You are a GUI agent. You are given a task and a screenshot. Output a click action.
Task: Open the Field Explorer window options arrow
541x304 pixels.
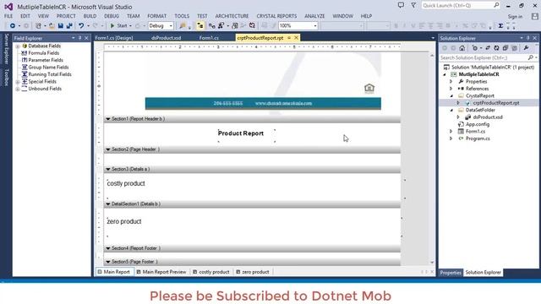point(74,38)
